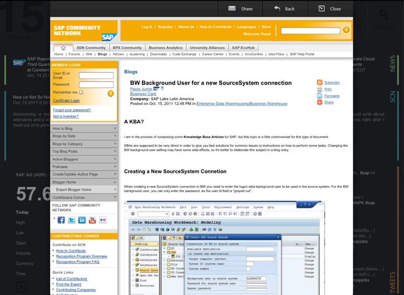Click the Data Warehousing Workbench screenshot

[x=224, y=248]
